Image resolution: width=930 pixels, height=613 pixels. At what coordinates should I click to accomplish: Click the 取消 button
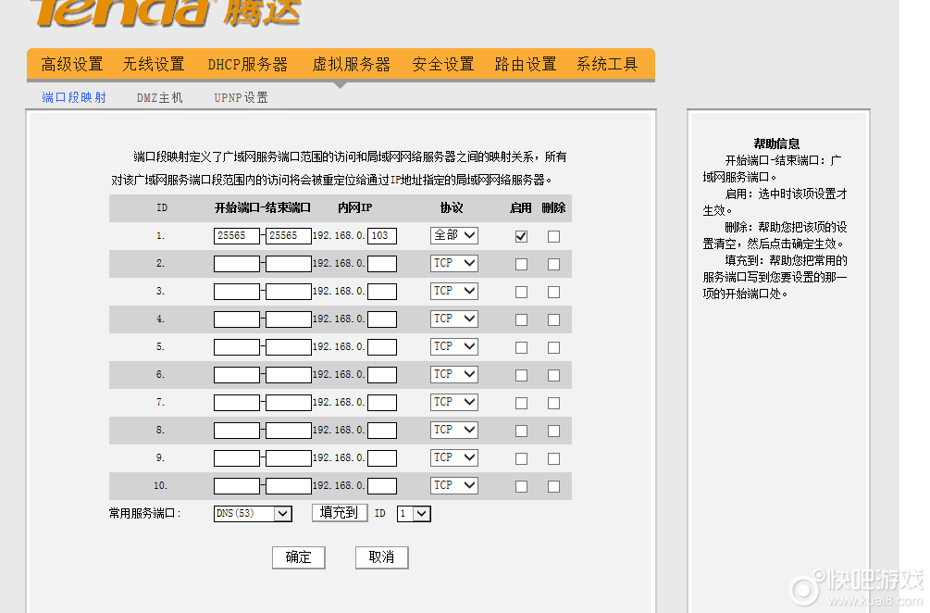click(381, 557)
